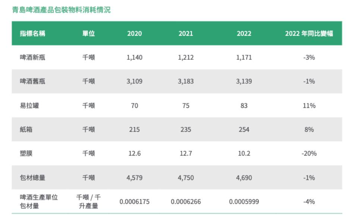
Task: Select the 2022 年同比變幅 header
Action: point(309,33)
